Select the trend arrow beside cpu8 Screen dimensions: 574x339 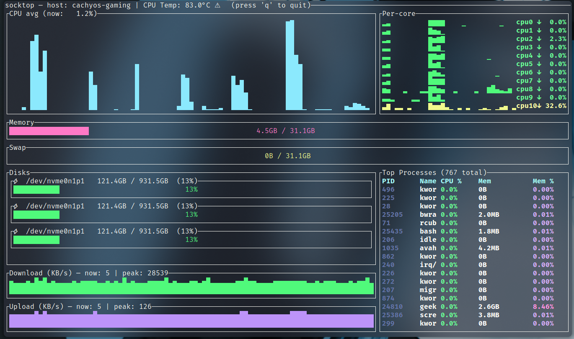[539, 89]
